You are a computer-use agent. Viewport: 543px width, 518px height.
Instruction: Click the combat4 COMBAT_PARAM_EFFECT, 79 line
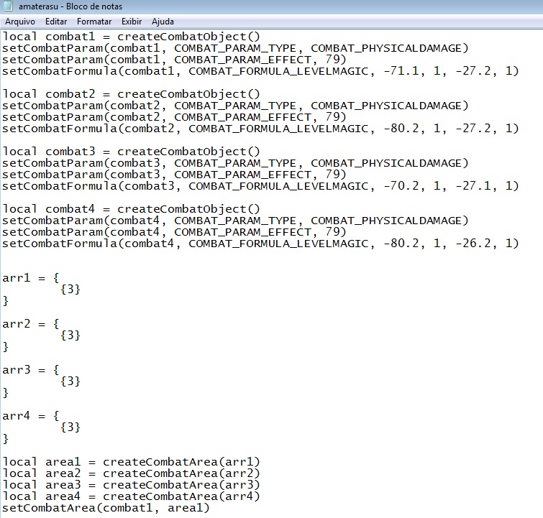coord(174,232)
